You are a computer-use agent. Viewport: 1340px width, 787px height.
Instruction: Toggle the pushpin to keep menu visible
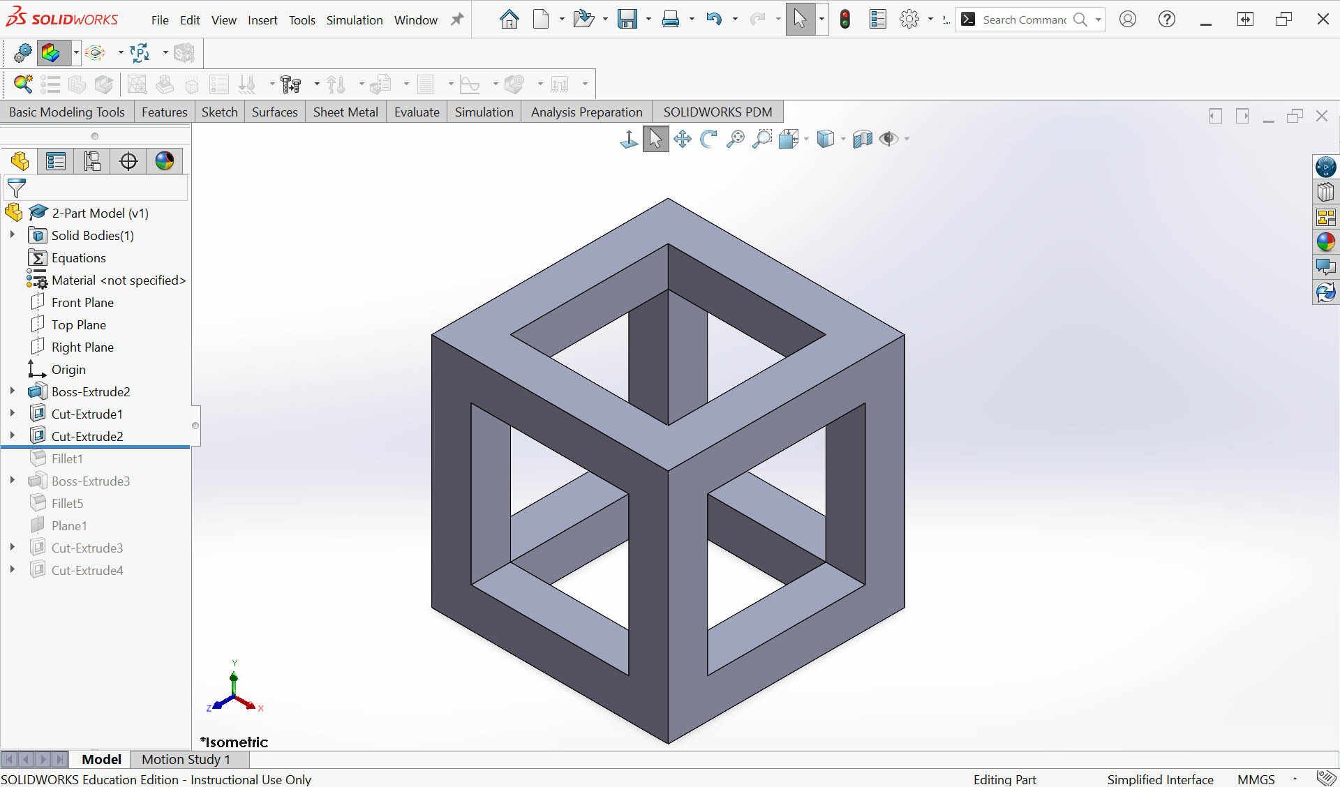click(x=457, y=20)
